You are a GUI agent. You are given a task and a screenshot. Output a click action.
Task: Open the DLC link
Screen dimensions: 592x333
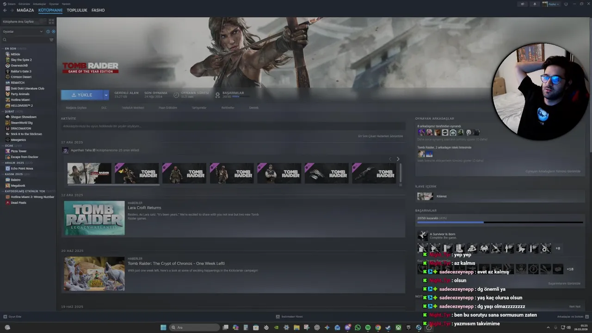(104, 108)
